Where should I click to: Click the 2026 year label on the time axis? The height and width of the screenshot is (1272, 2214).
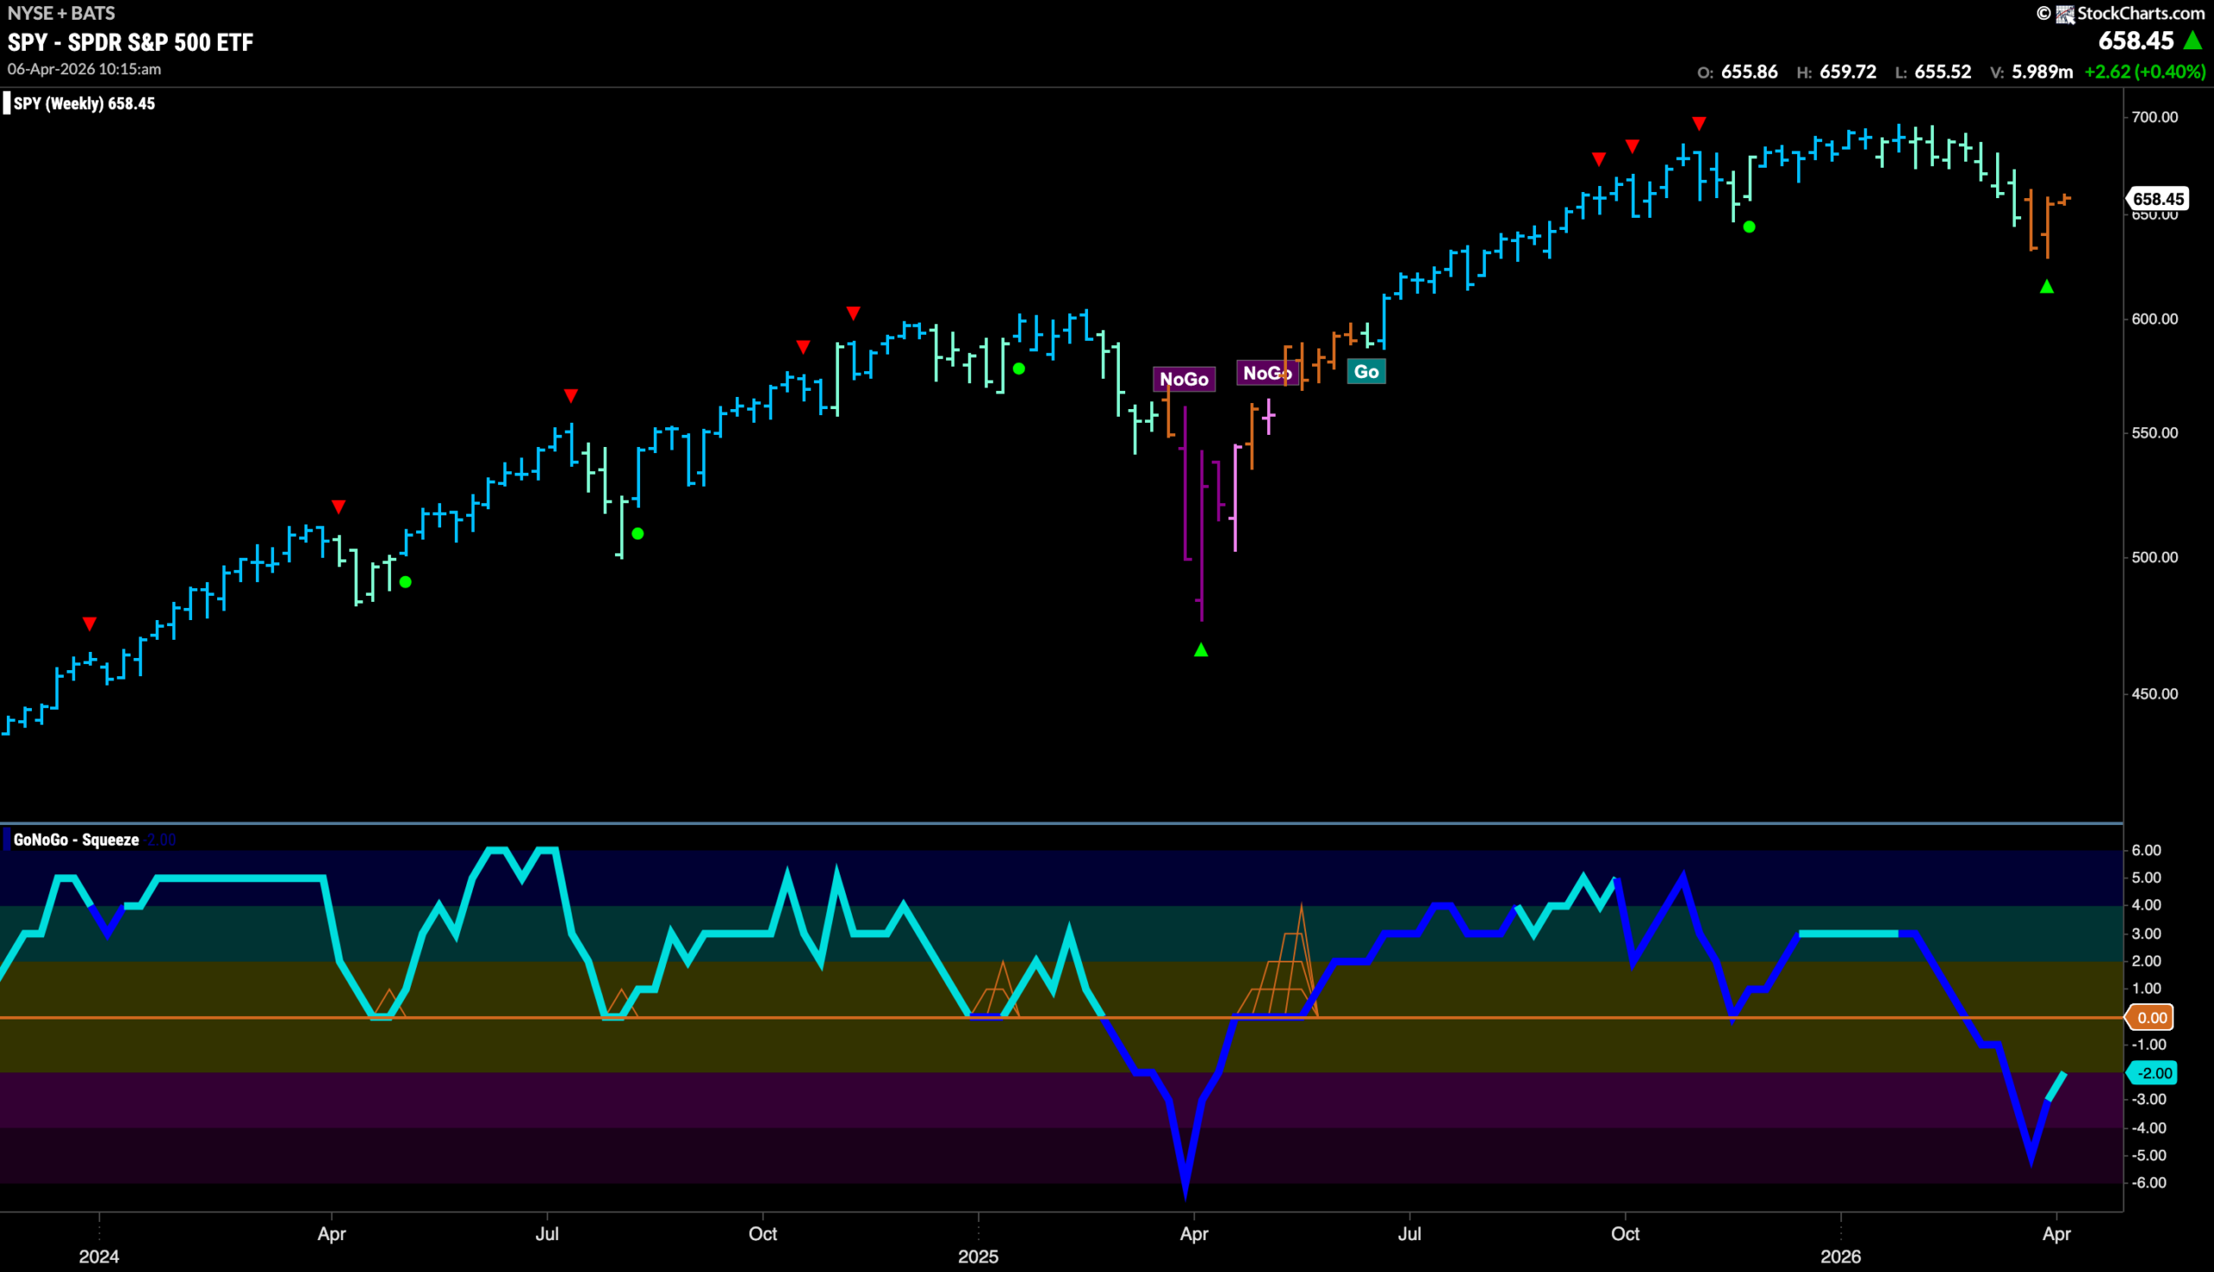1840,1256
